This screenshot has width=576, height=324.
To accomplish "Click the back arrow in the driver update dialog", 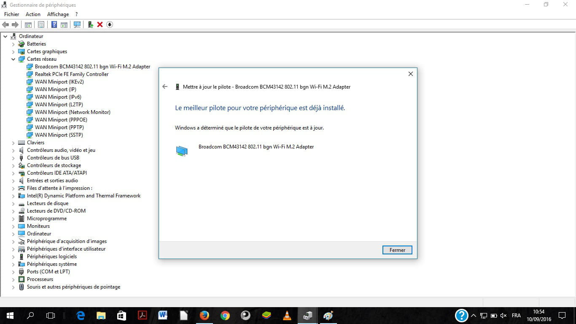I will (165, 86).
